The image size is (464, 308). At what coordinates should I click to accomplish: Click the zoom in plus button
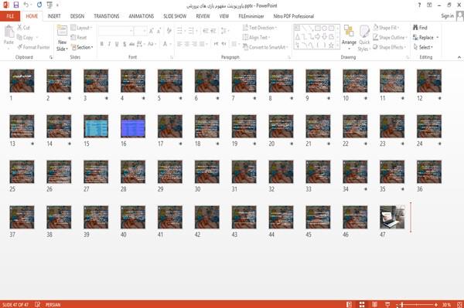(436, 304)
